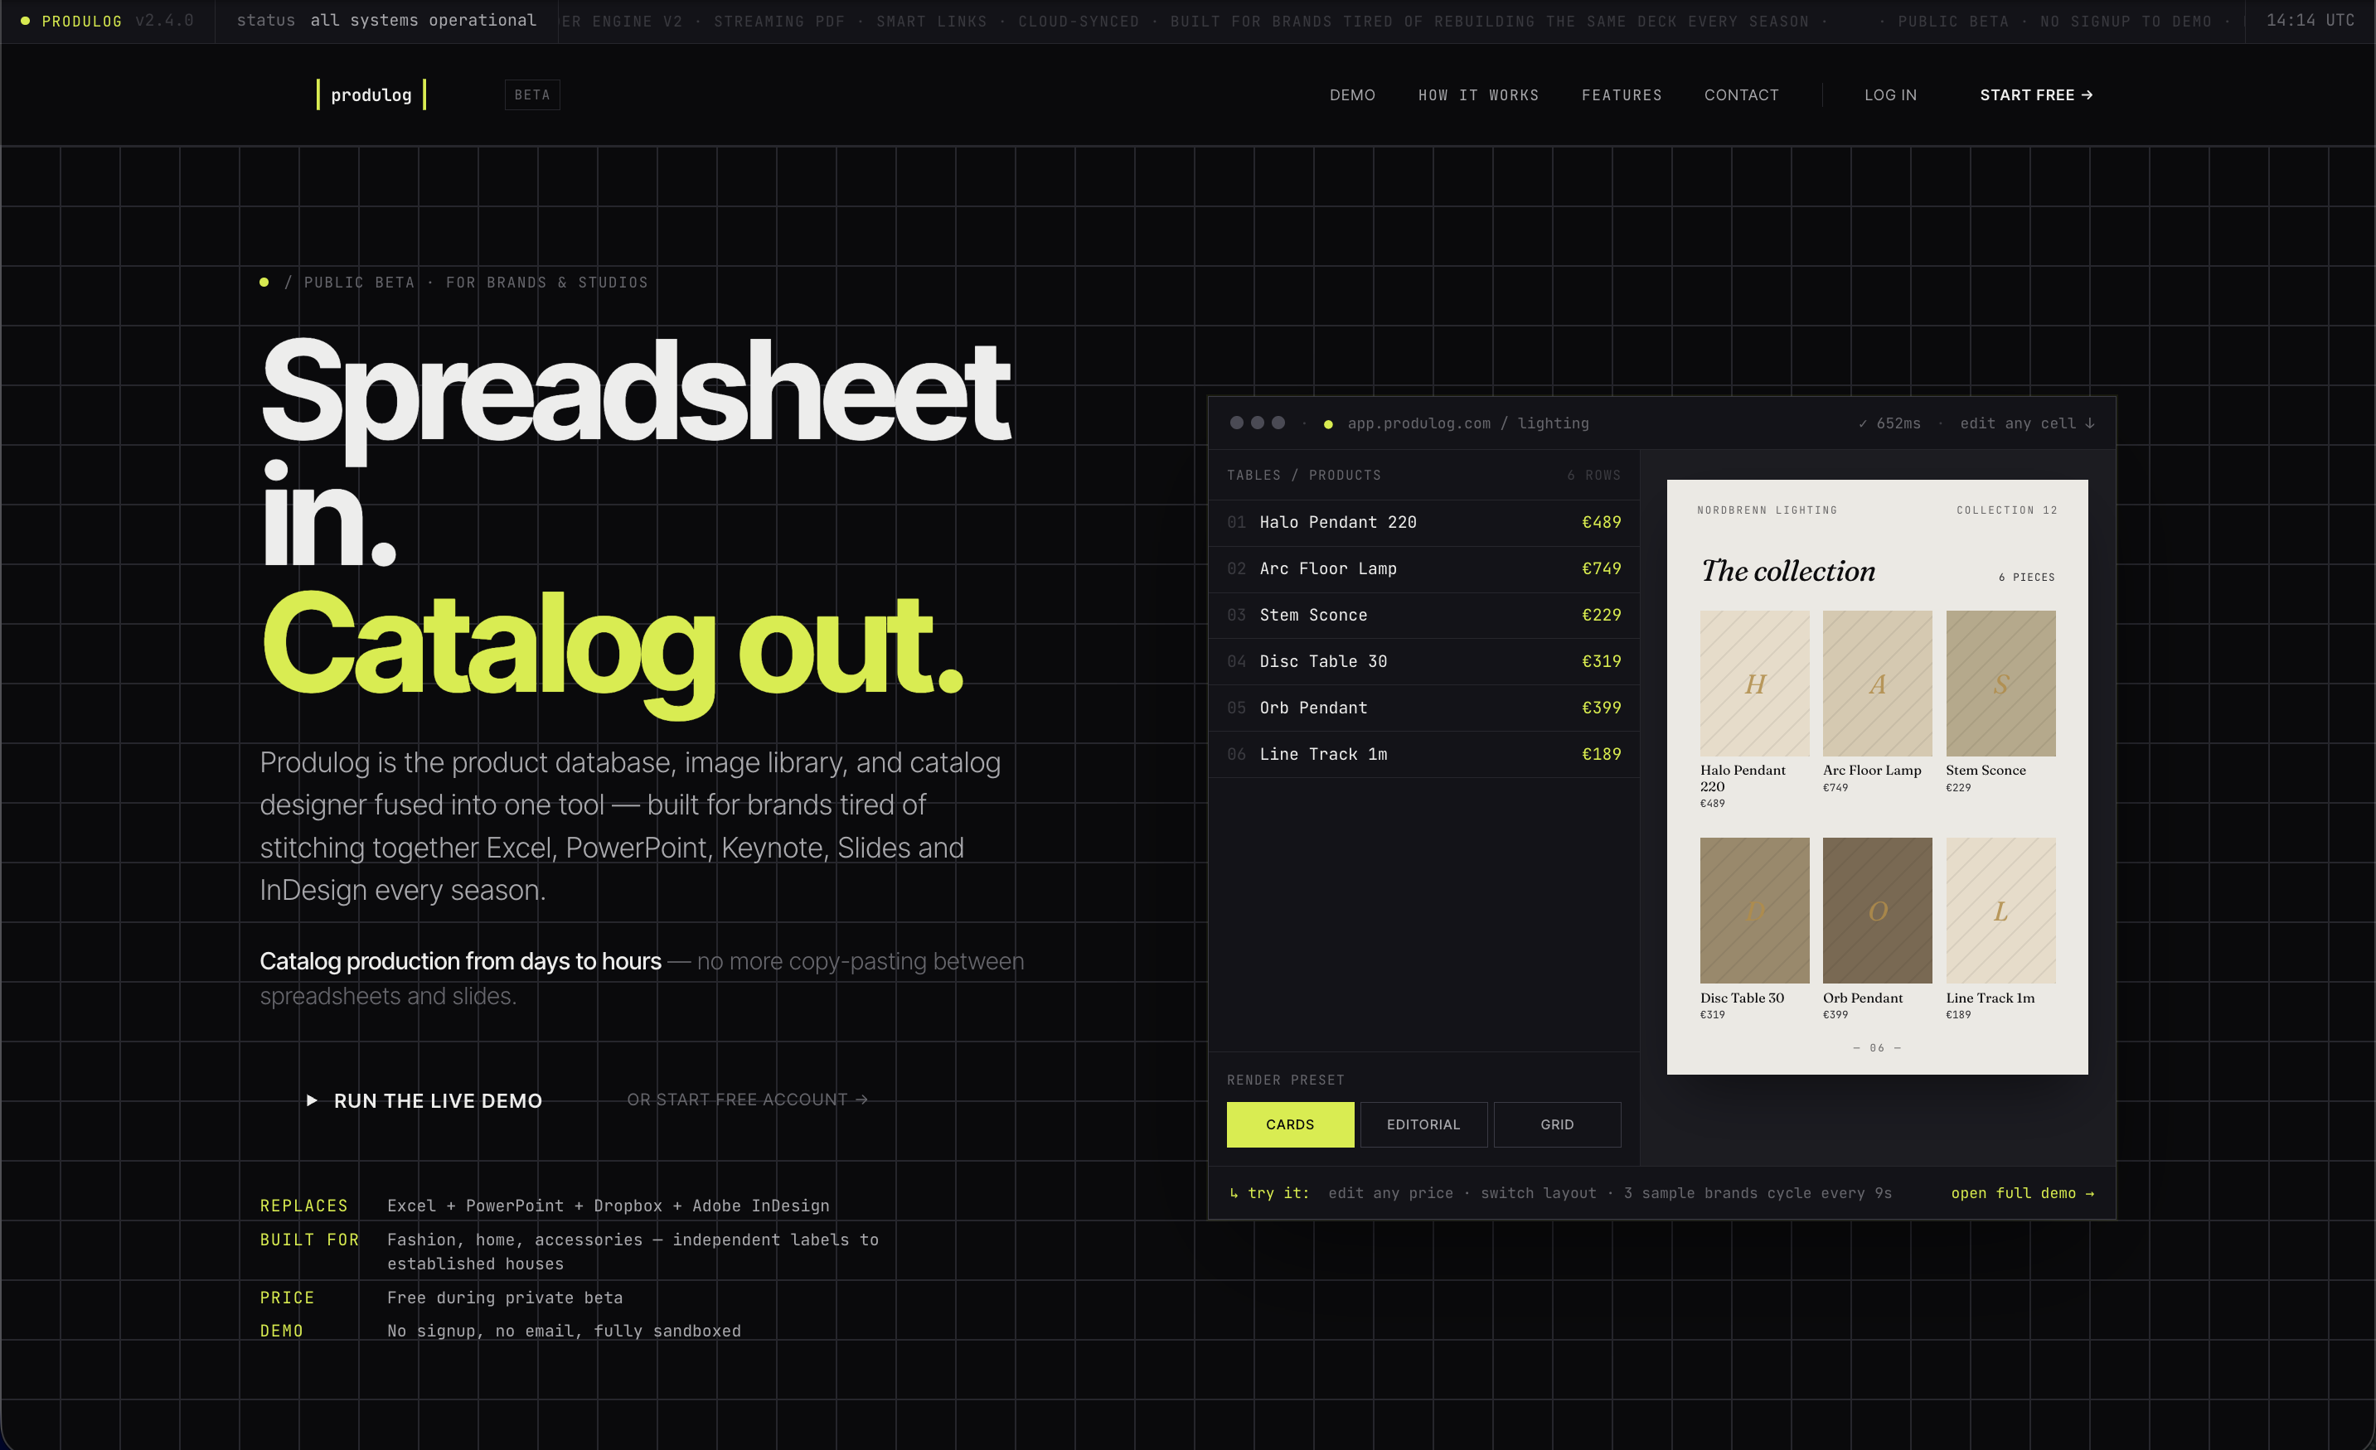Viewport: 2376px width, 1450px height.
Task: Select the CARDS render preset
Action: [1289, 1124]
